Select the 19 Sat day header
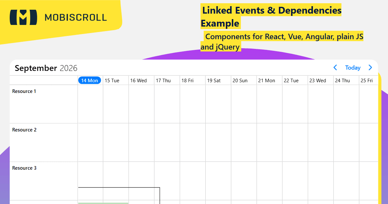Image resolution: width=388 pixels, height=204 pixels. point(214,81)
